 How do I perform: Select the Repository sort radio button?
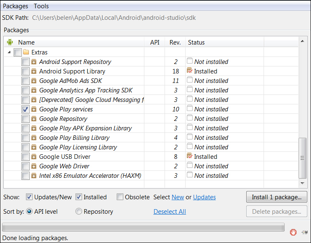click(x=78, y=211)
